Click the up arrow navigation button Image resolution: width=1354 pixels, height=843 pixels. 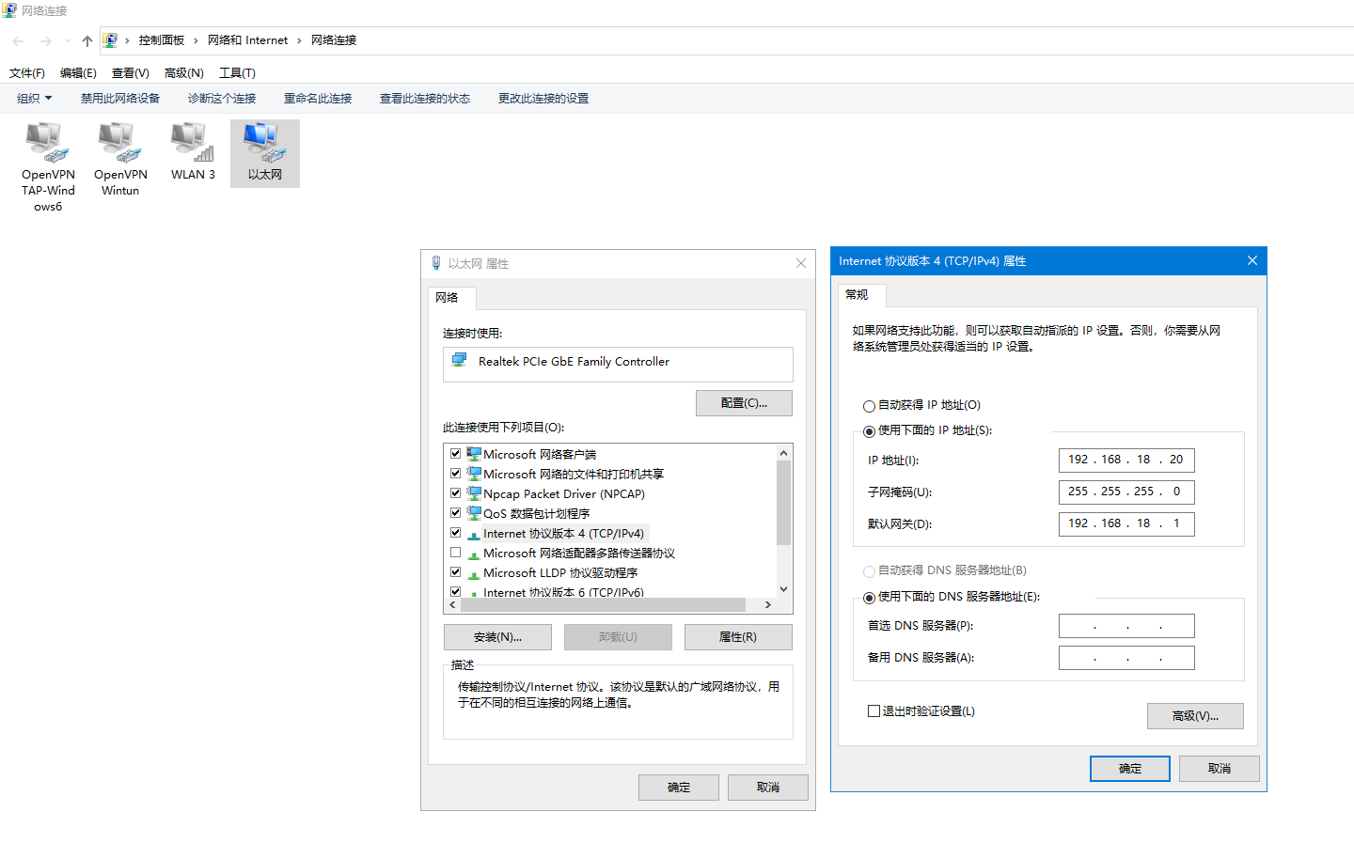click(x=87, y=40)
